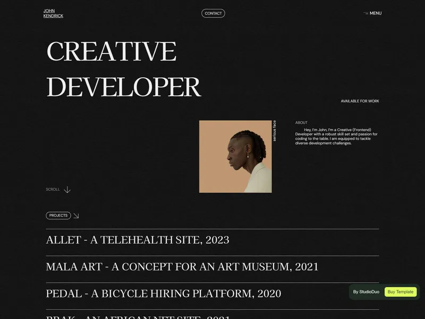Click the ABOUT heading
This screenshot has width=425, height=319.
click(x=301, y=123)
